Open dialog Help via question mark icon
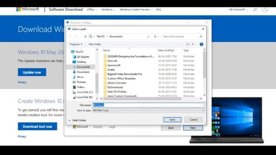276x155 pixels. point(201,44)
